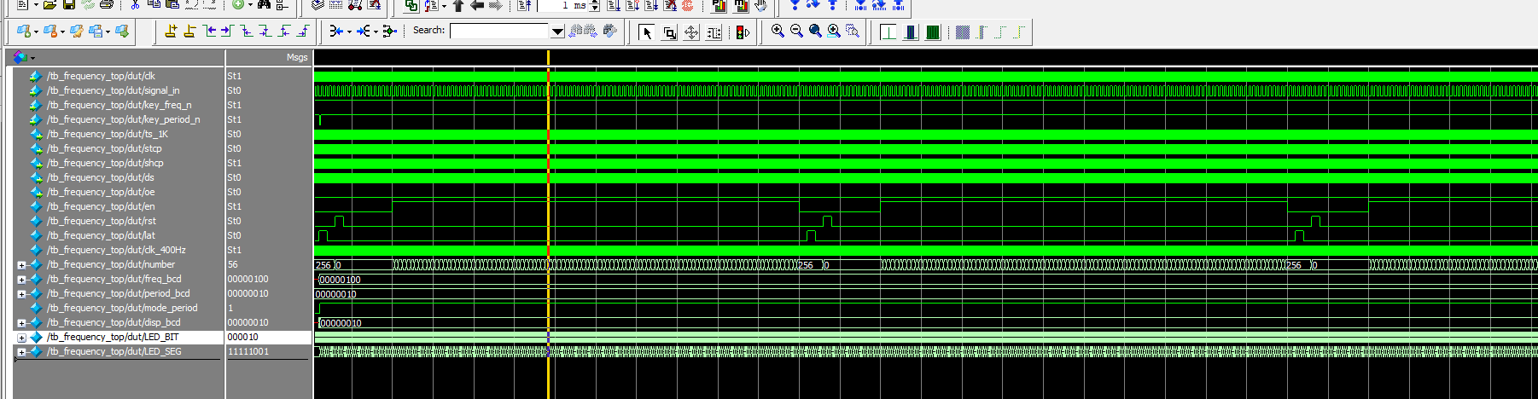Click the Msgs column header
Image resolution: width=1538 pixels, height=399 pixels.
[x=296, y=58]
